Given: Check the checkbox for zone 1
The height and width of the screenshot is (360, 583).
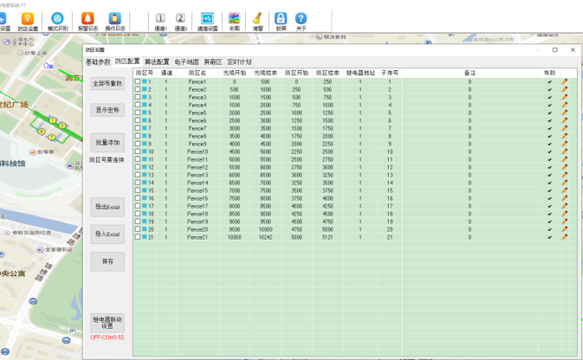Looking at the screenshot, I should coord(138,81).
